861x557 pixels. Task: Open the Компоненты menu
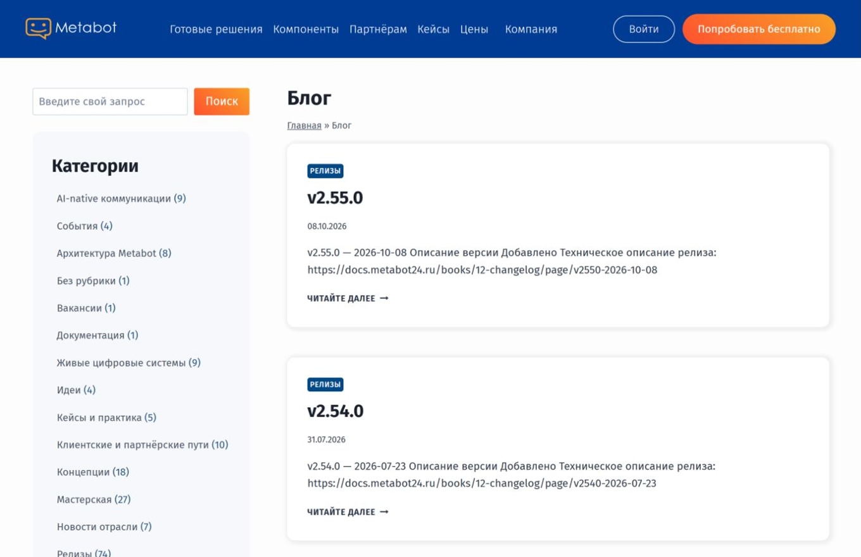(306, 29)
